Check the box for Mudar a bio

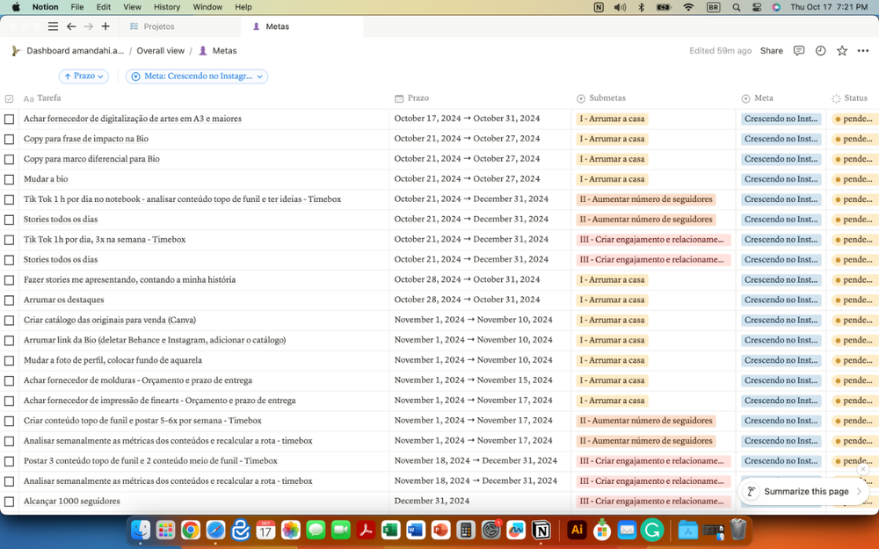click(9, 179)
